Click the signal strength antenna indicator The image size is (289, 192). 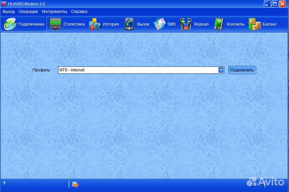[4, 184]
